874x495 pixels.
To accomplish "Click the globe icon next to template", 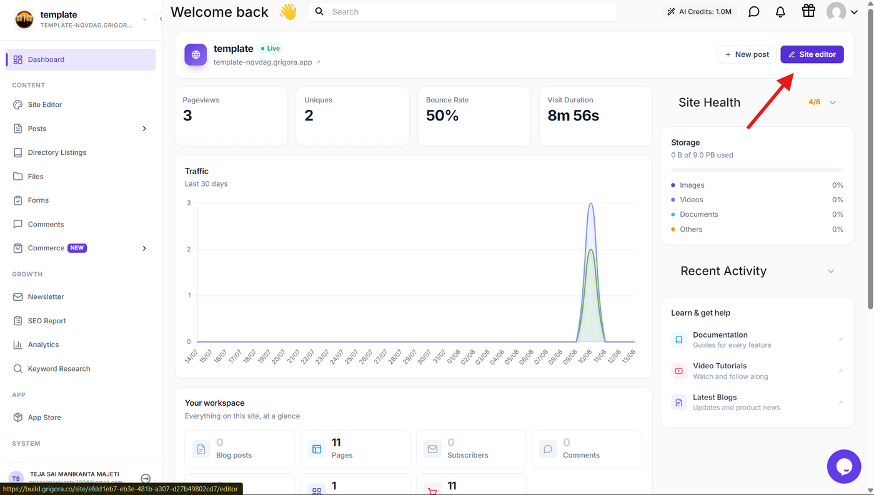I will [x=196, y=55].
